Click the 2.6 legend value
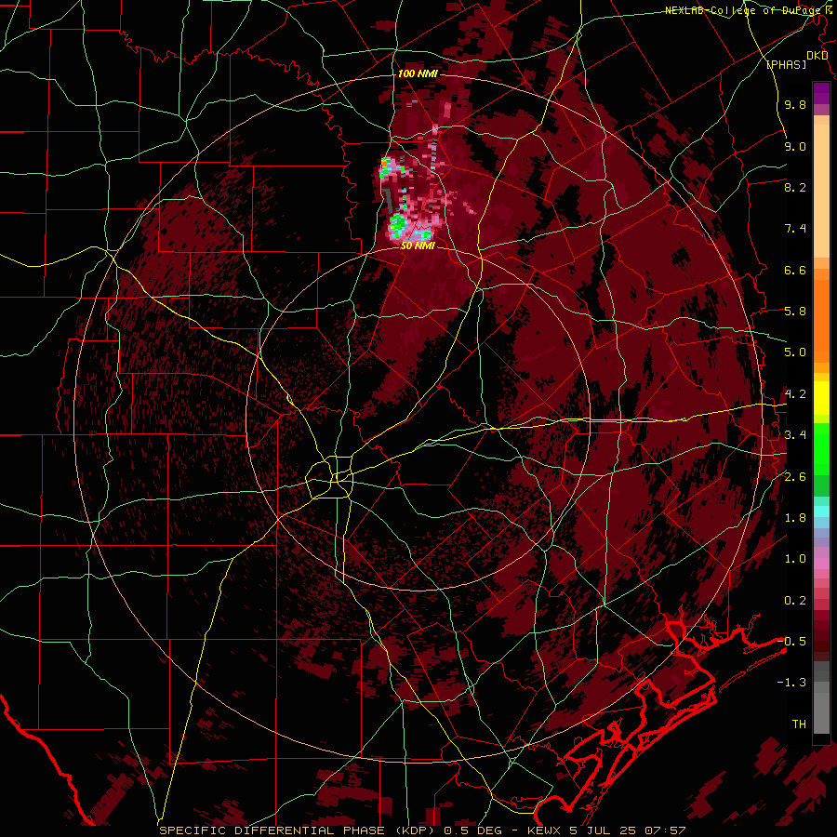Image resolution: width=837 pixels, height=837 pixels. (x=795, y=477)
